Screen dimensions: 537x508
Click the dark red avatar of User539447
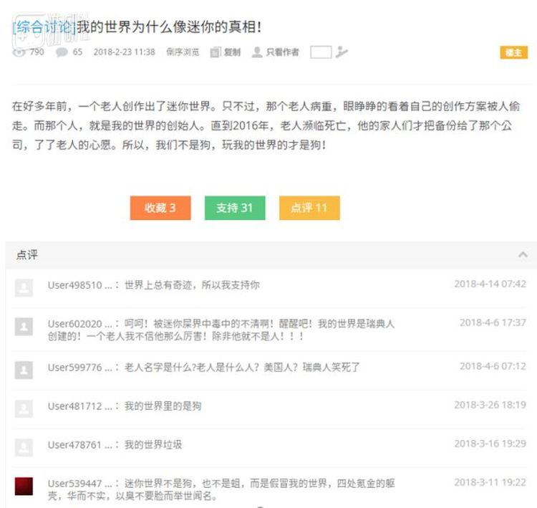click(24, 487)
